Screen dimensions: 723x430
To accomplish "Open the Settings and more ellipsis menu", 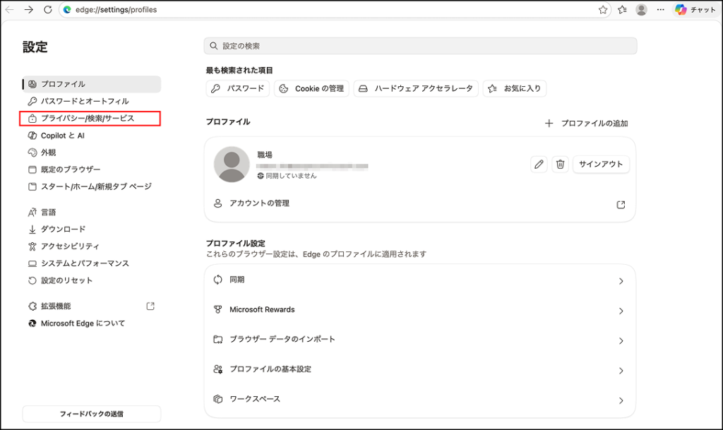I will [x=661, y=10].
